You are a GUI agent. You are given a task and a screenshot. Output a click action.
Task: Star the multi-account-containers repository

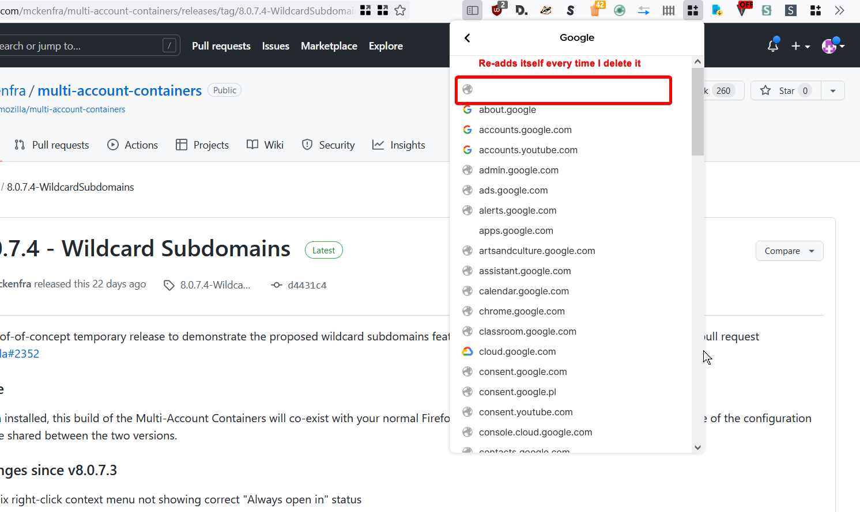[x=786, y=90]
